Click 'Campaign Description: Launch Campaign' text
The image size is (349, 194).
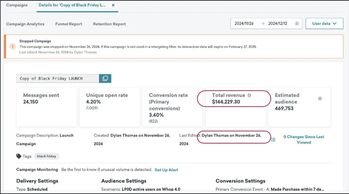(x=45, y=139)
